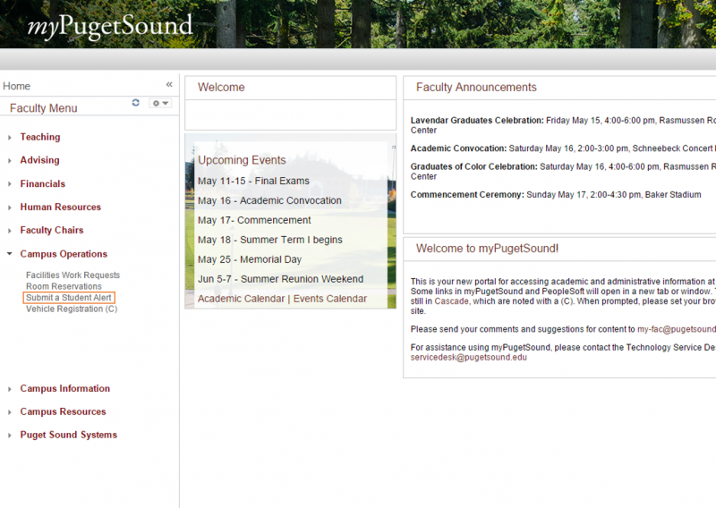Select 'May 16 - Academic Convocation' event
Image resolution: width=716 pixels, height=508 pixels.
(x=269, y=200)
